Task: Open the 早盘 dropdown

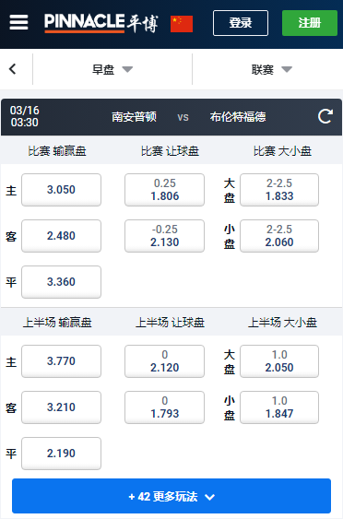Action: tap(112, 69)
